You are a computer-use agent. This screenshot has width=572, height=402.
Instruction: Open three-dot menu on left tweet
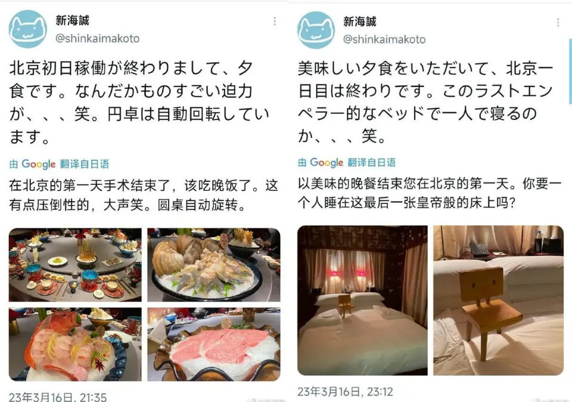[274, 21]
